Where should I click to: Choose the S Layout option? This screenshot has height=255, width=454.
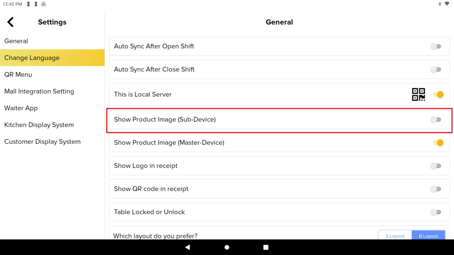click(395, 236)
